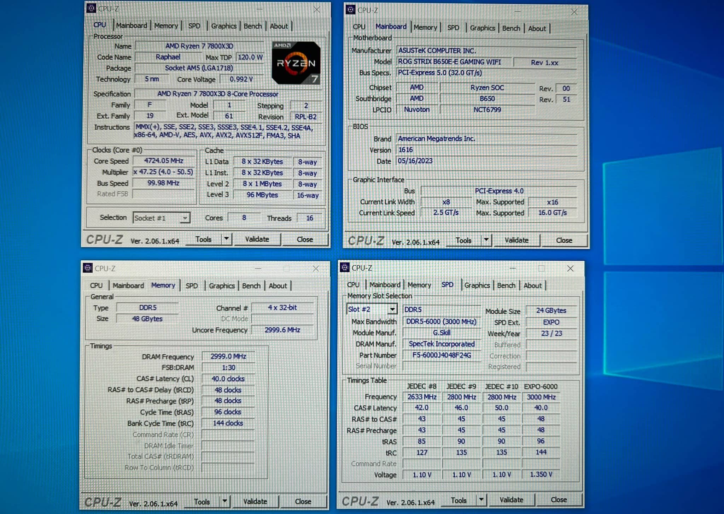Viewport: 724px width, 514px height.
Task: Click Validate button in the CPU window
Action: pos(257,239)
